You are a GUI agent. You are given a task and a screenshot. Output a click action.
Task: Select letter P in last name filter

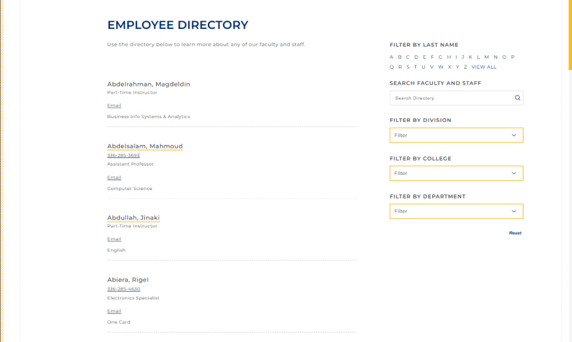[x=512, y=57]
